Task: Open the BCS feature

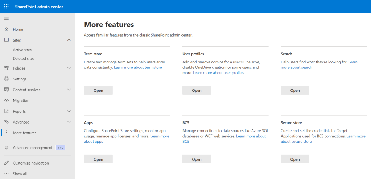Action: 197,159
